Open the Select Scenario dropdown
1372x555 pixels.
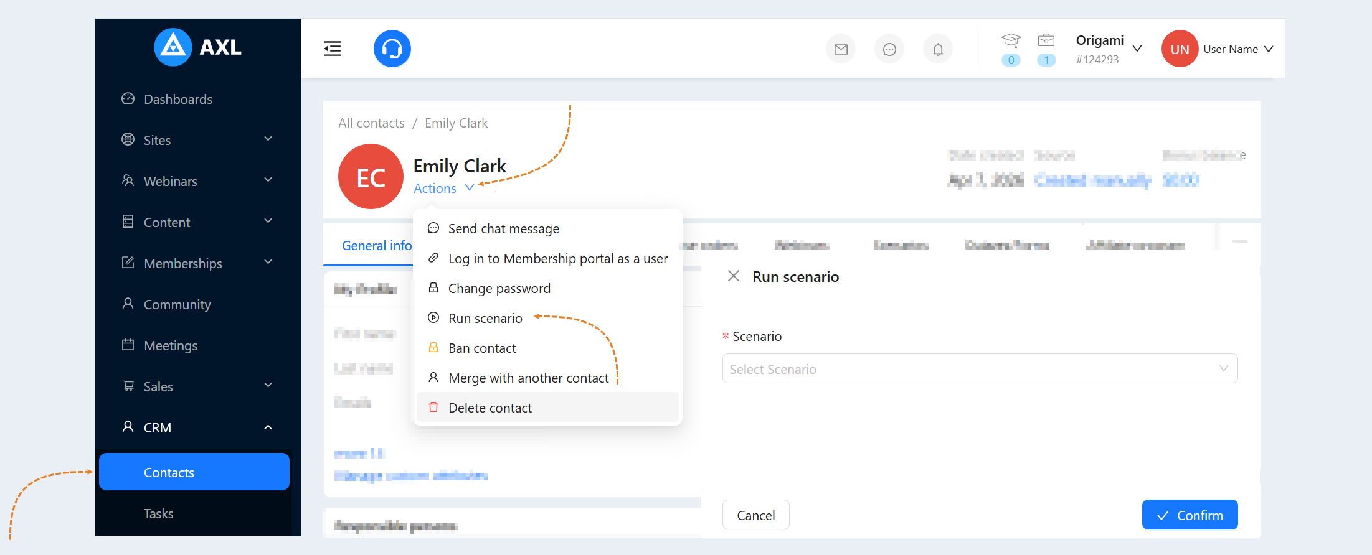pyautogui.click(x=980, y=369)
